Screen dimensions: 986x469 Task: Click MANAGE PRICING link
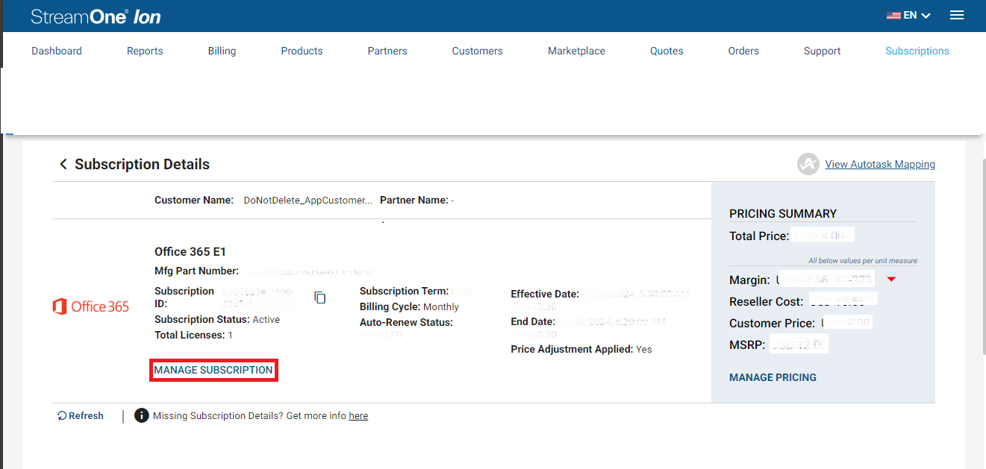[773, 377]
